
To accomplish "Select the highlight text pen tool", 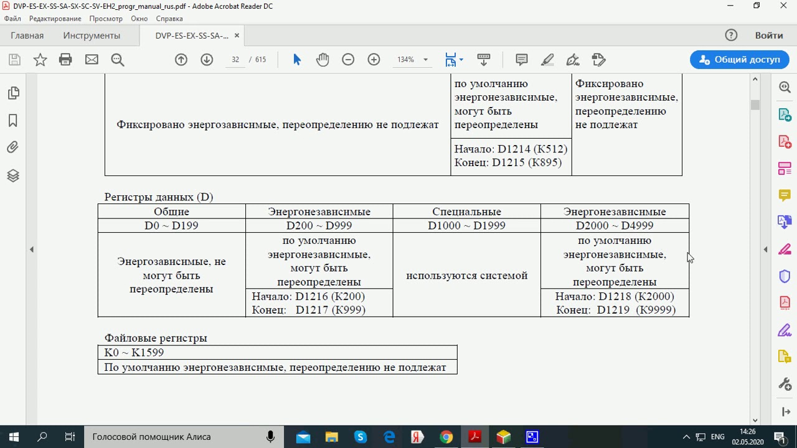I will tap(547, 60).
